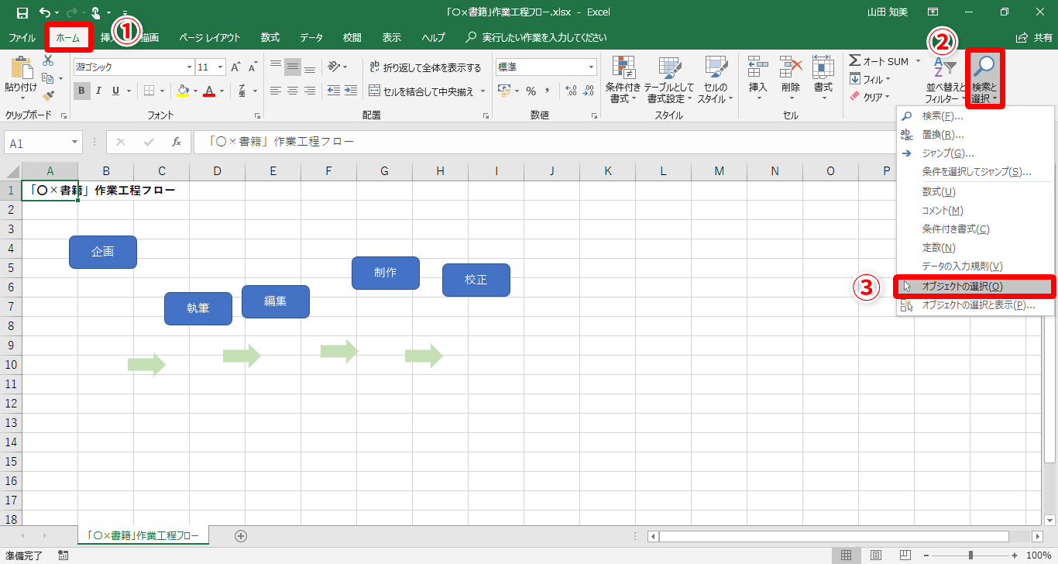This screenshot has width=1058, height=564.
Task: Click the 企画 flowchart shape
Action: 103,252
